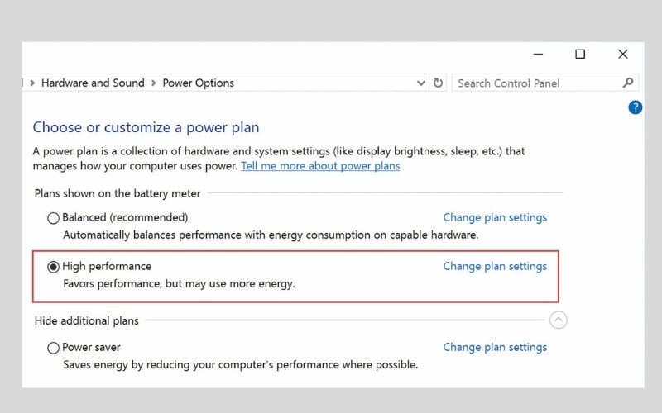Change plan settings for Balanced plan

pos(495,218)
